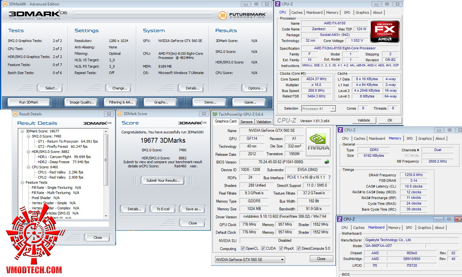Click Submit Your Results button

click(163, 180)
